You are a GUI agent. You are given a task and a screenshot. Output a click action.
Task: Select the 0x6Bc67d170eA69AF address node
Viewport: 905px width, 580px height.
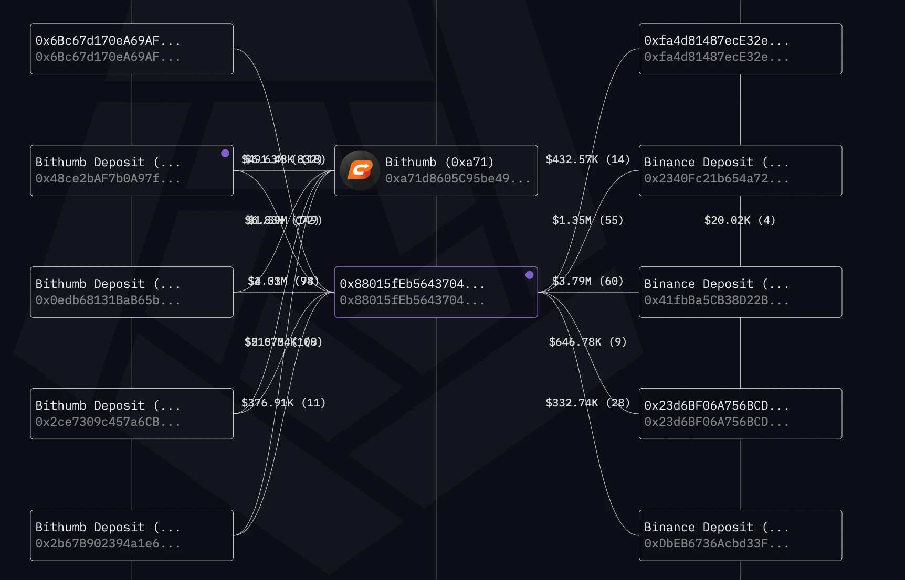pyautogui.click(x=131, y=49)
